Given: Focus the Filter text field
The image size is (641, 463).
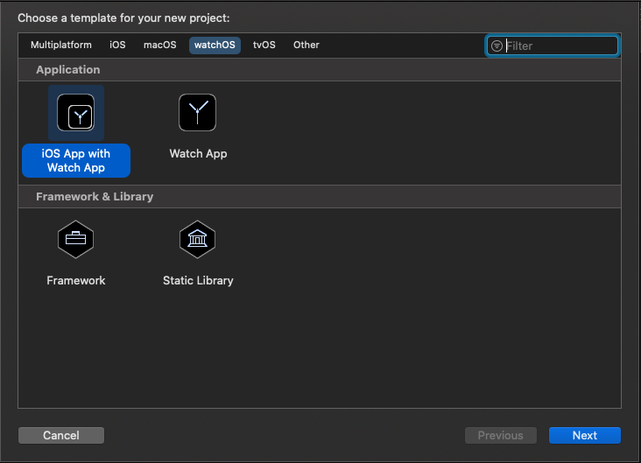Looking at the screenshot, I should (x=553, y=46).
